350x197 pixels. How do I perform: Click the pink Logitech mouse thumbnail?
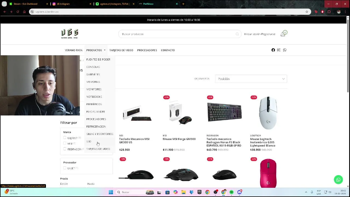point(268,173)
